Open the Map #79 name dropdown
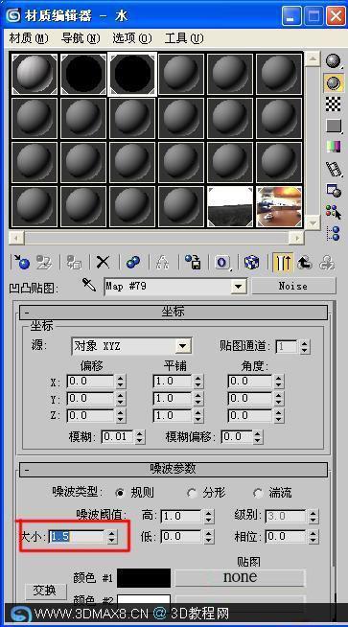This screenshot has height=627, width=348. 239,287
